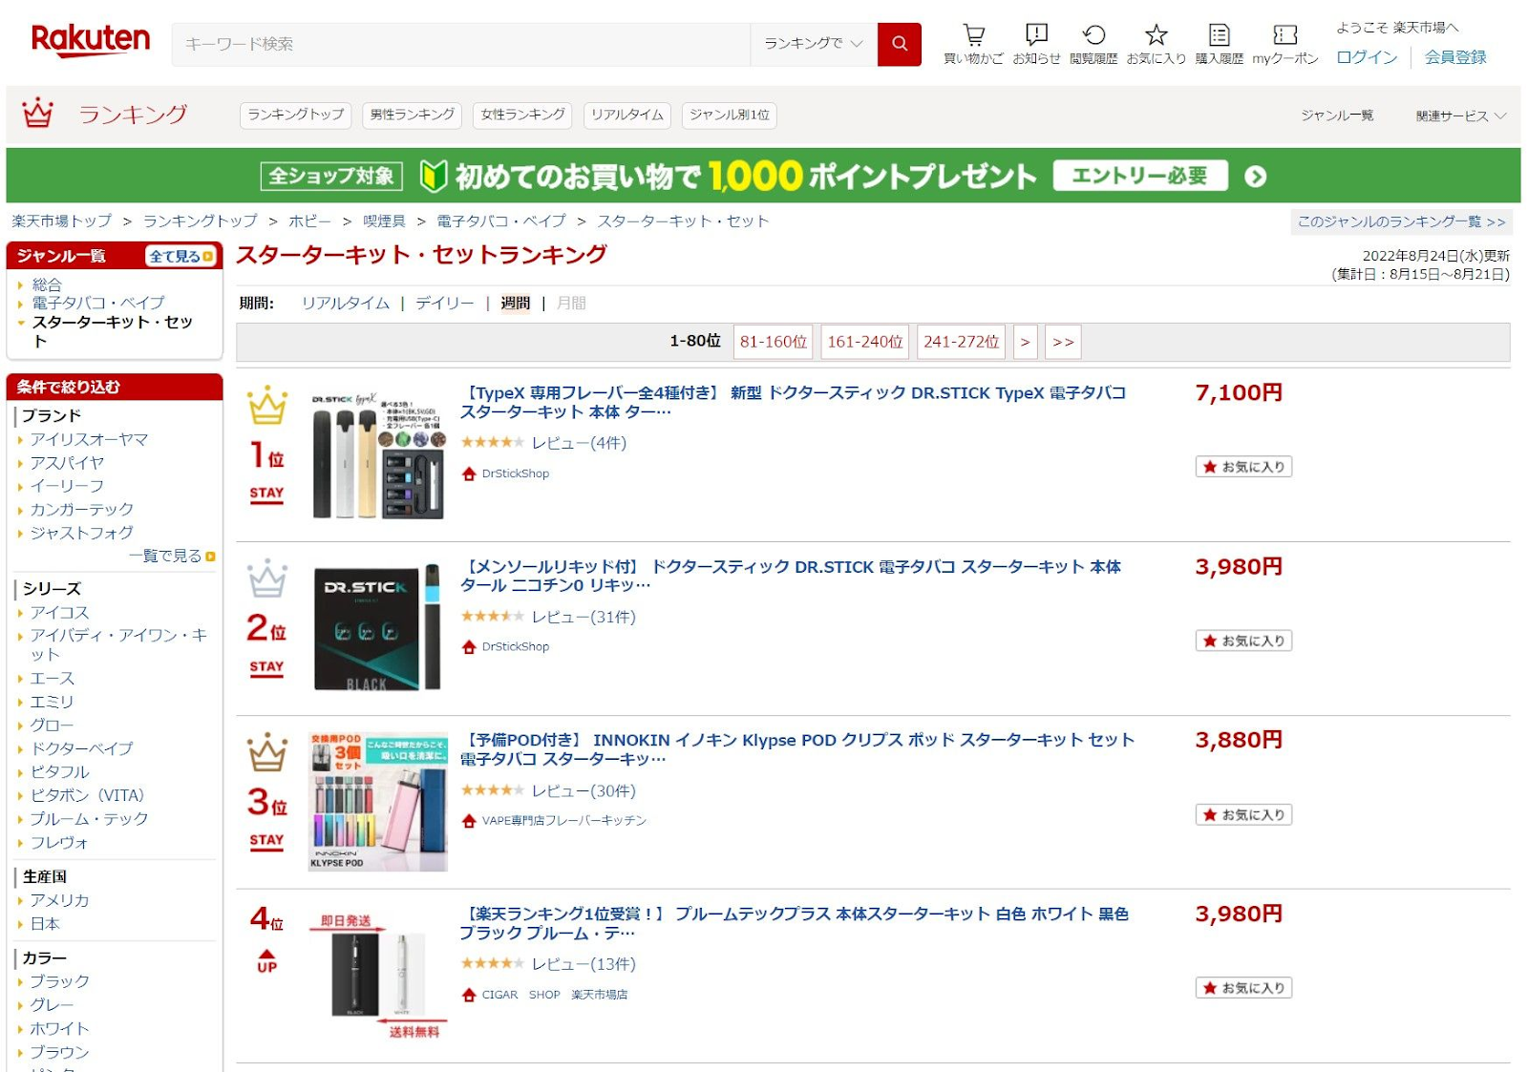Add the 7,100円 DR.STICK TypeX to お気に入り
Screen dimensions: 1528x1072
1243,467
